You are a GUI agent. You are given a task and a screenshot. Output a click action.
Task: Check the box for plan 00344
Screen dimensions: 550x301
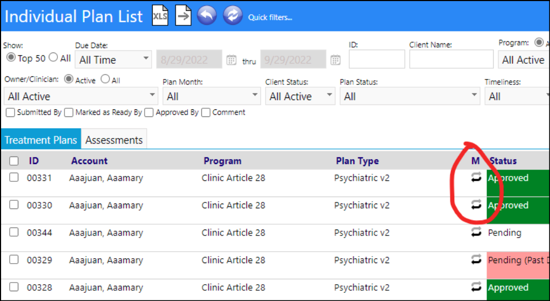[x=14, y=232]
